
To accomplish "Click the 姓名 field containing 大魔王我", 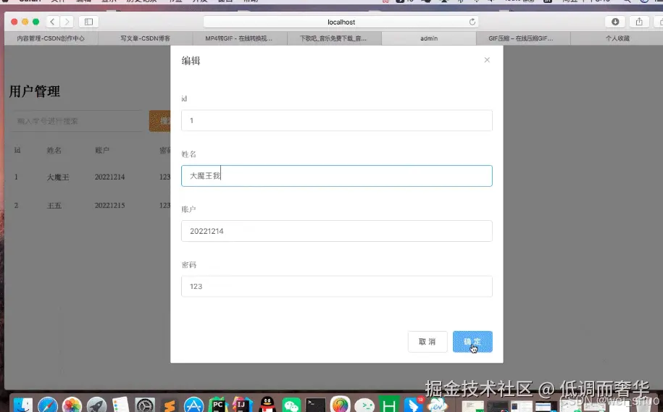I will 337,176.
